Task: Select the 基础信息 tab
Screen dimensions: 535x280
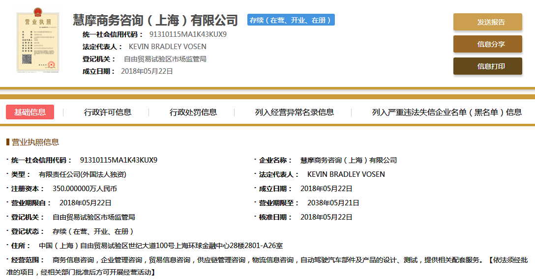Action: click(x=30, y=112)
